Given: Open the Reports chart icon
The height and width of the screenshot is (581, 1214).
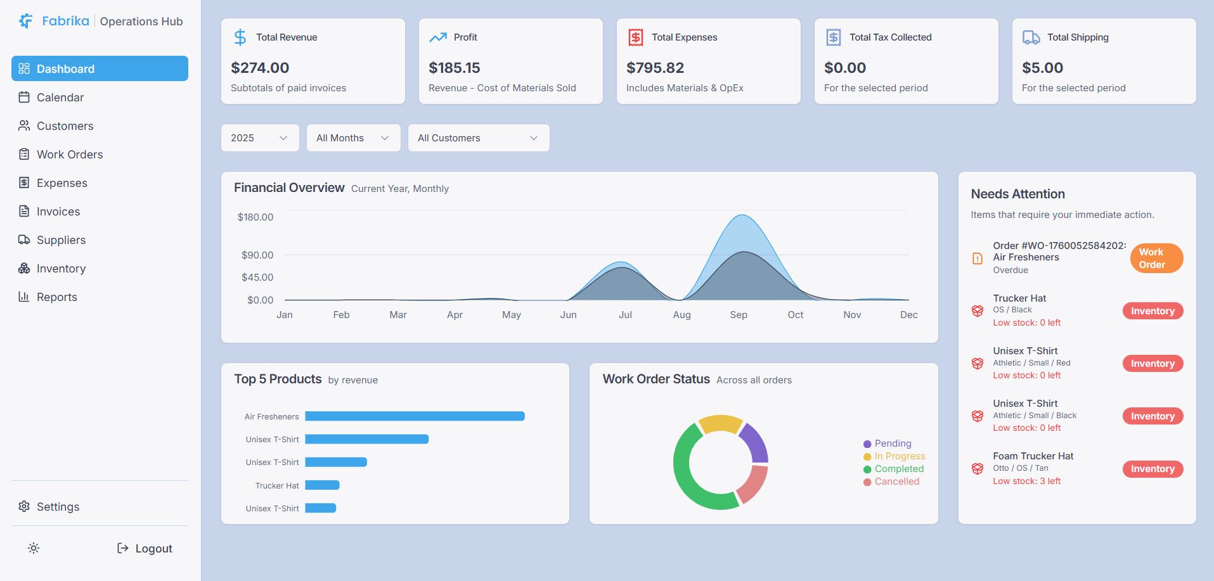Looking at the screenshot, I should pyautogui.click(x=24, y=297).
